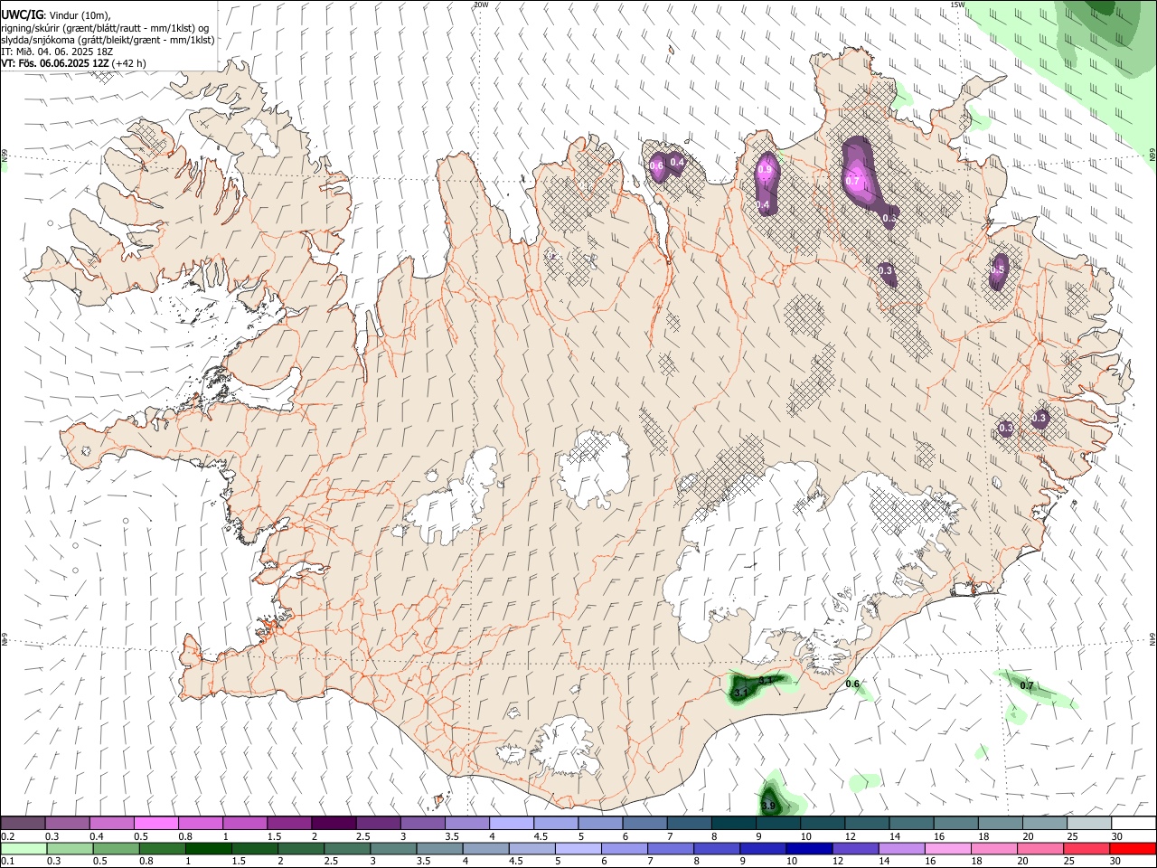
Task: Click the 0.7 green value offshore southeast
Action: [x=1027, y=686]
